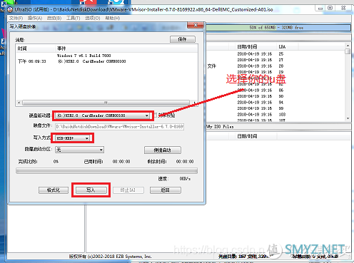Open the 工具(T) menu
Image resolution: width=354 pixels, height=263 pixels.
click(x=73, y=18)
